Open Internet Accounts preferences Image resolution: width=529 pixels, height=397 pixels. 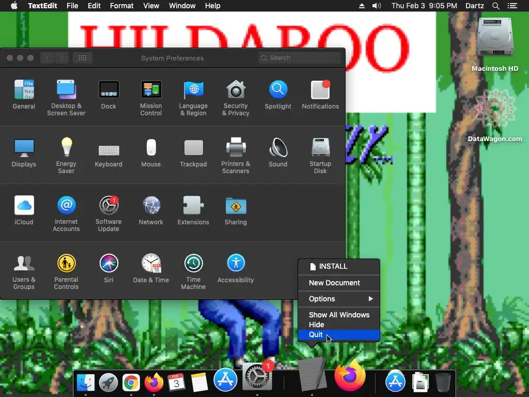pyautogui.click(x=66, y=213)
